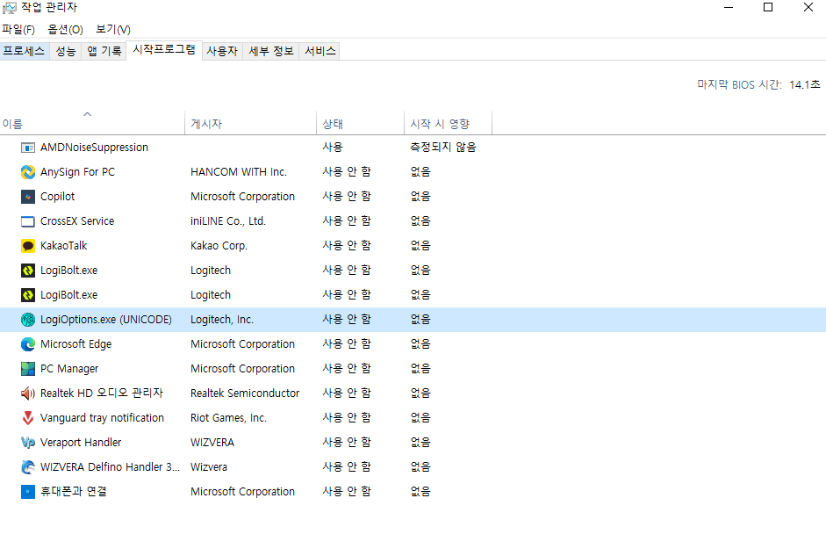Viewport: 826px width, 556px height.
Task: Click the 사용 status of AMDNoiseSuppression
Action: 333,148
